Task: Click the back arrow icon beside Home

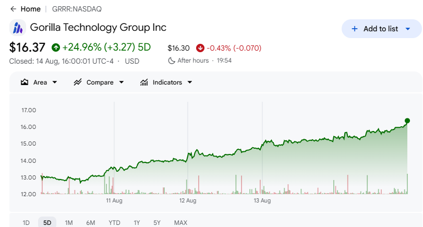Action: point(13,9)
